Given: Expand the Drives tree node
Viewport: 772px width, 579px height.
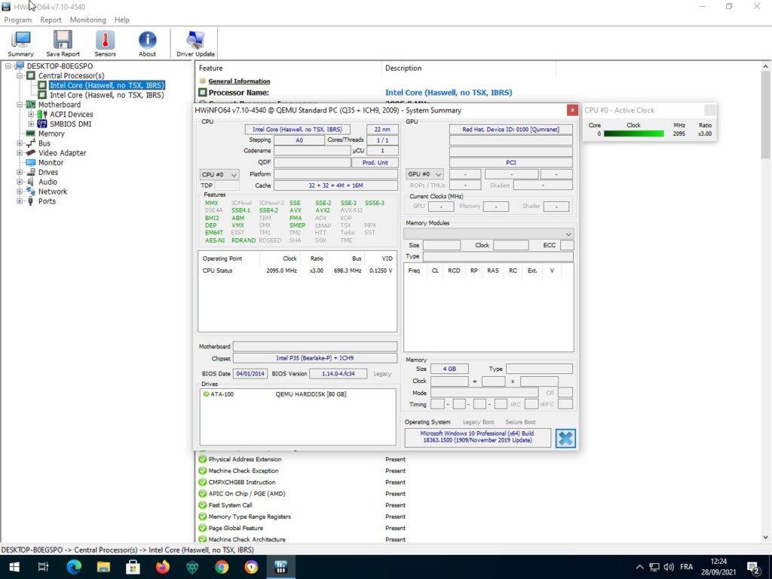Looking at the screenshot, I should [20, 173].
